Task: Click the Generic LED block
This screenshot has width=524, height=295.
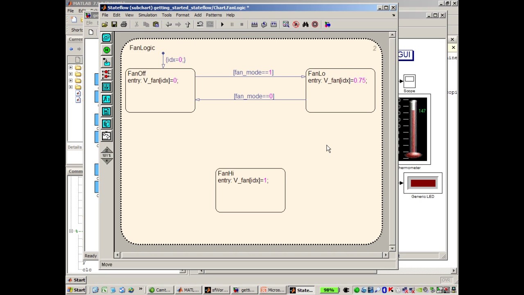Action: tap(423, 183)
